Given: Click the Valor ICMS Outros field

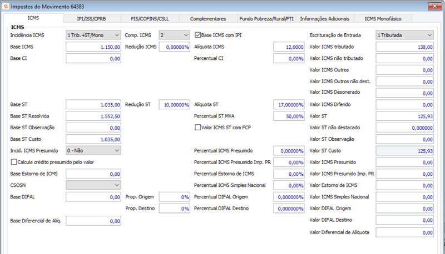Looking at the screenshot, I should [405, 70].
